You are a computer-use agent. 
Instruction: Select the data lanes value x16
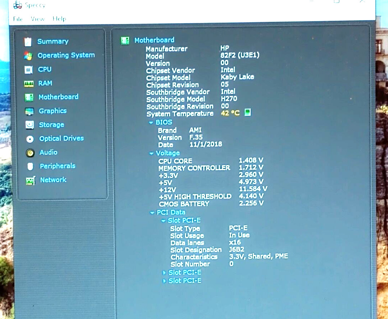pyautogui.click(x=235, y=242)
